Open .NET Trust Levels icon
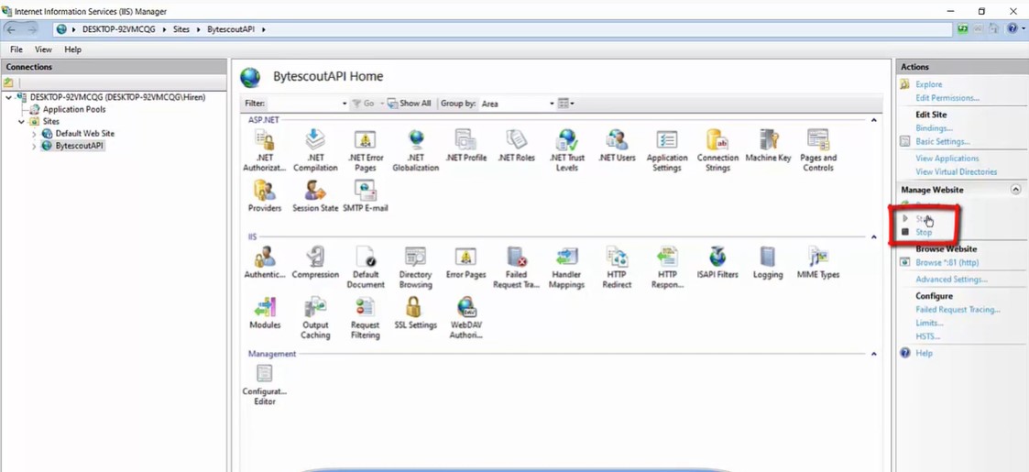The height and width of the screenshot is (472, 1029). click(566, 149)
